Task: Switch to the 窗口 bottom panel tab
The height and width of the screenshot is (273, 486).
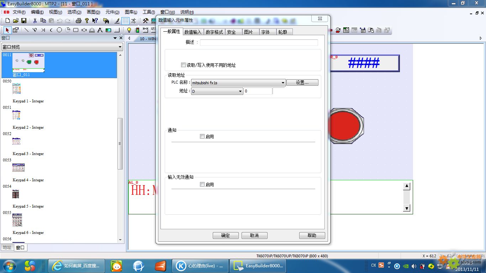Action: pyautogui.click(x=20, y=247)
